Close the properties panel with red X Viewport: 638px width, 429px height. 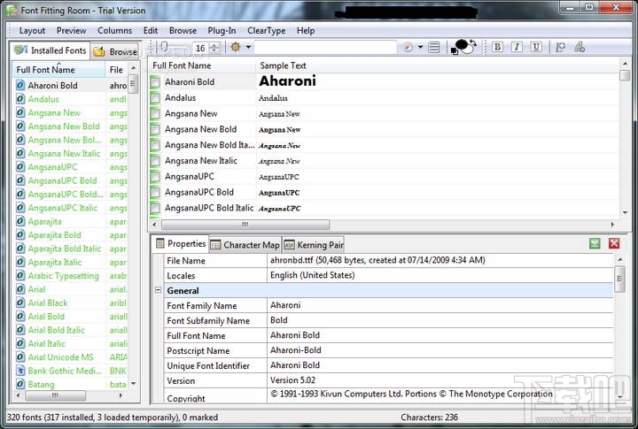point(614,244)
